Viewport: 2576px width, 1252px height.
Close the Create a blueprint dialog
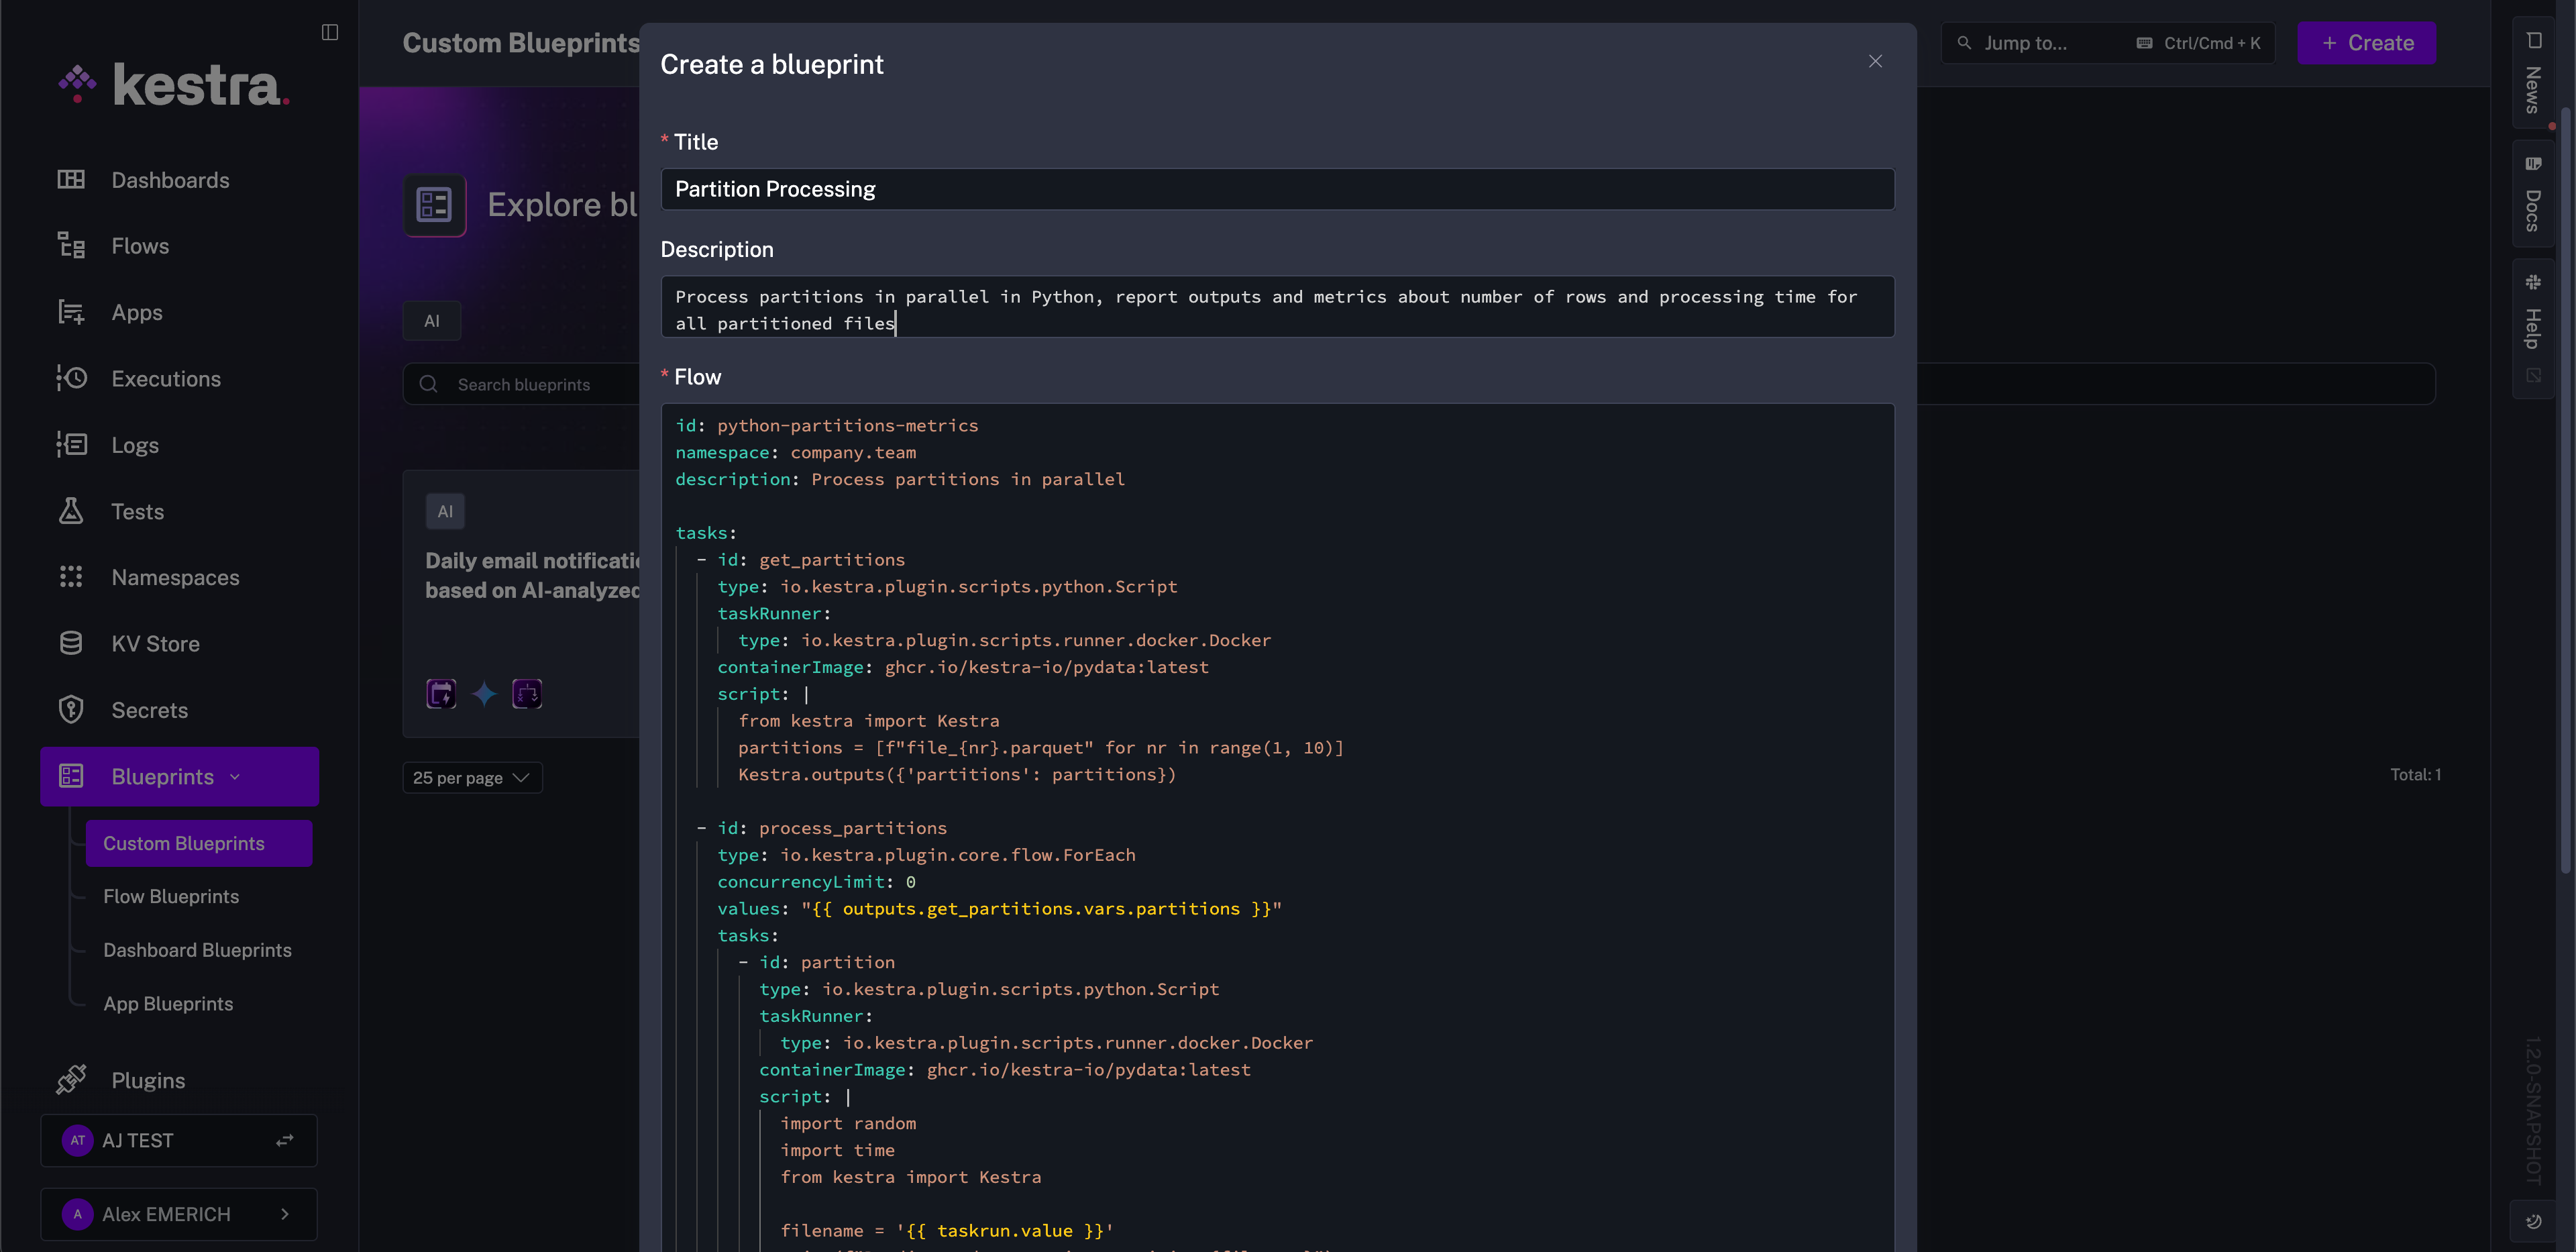(1875, 61)
